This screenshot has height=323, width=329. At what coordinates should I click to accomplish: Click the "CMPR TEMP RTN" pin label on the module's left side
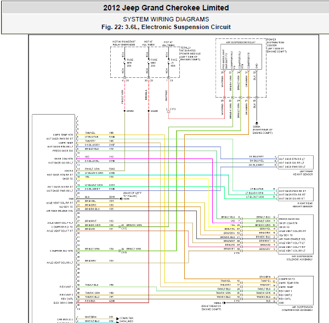pos(63,135)
